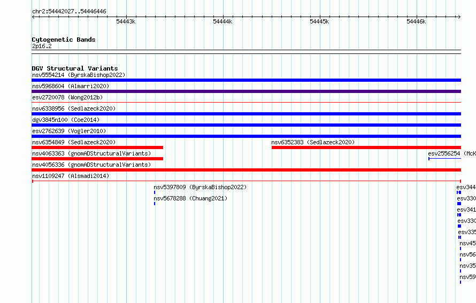Click the partially visible esv335 label
476x303 pixels.
tap(467, 232)
